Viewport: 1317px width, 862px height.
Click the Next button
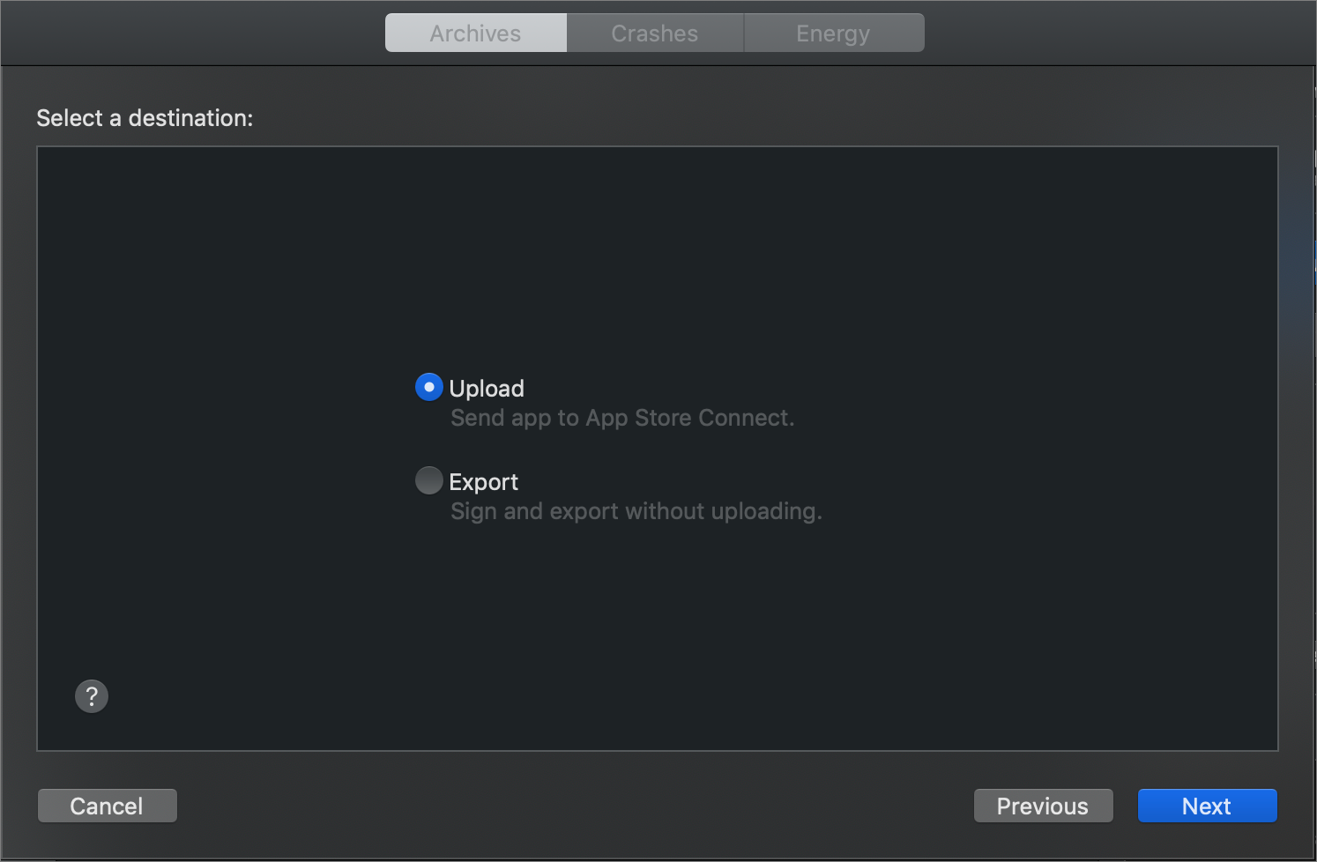pos(1207,806)
